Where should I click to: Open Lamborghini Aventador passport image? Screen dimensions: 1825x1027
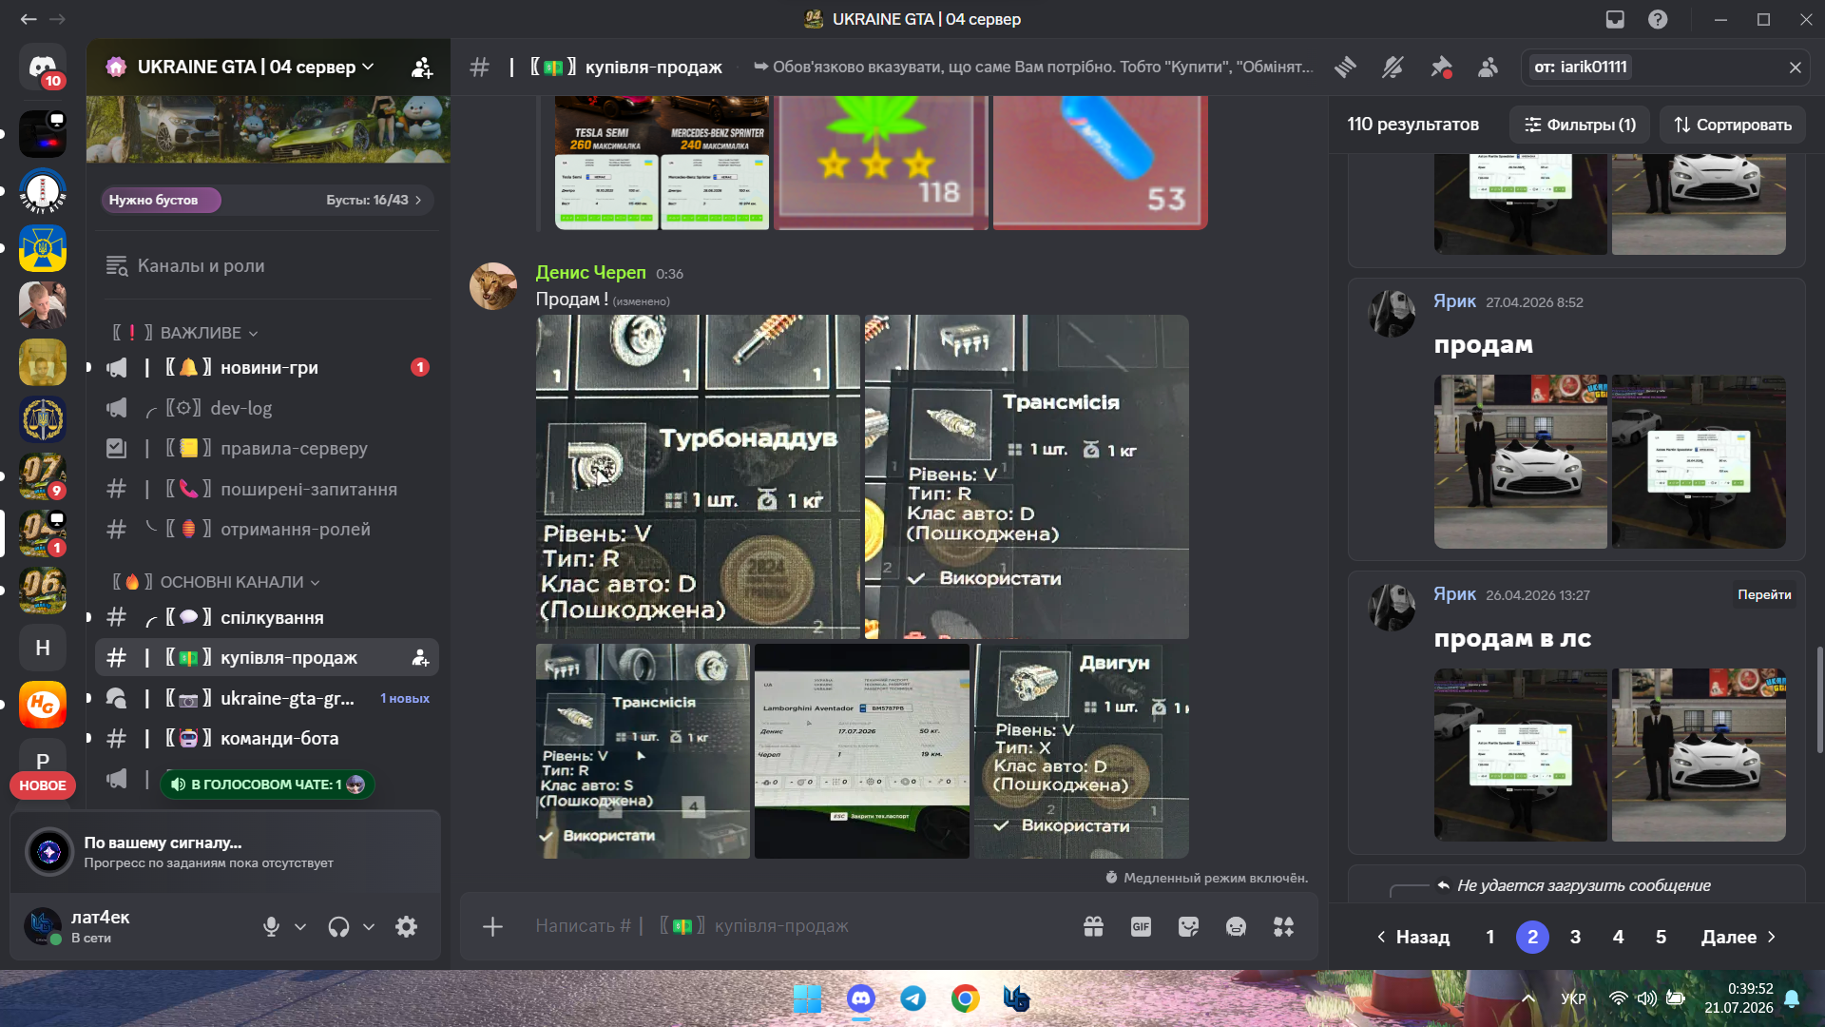pyautogui.click(x=862, y=751)
